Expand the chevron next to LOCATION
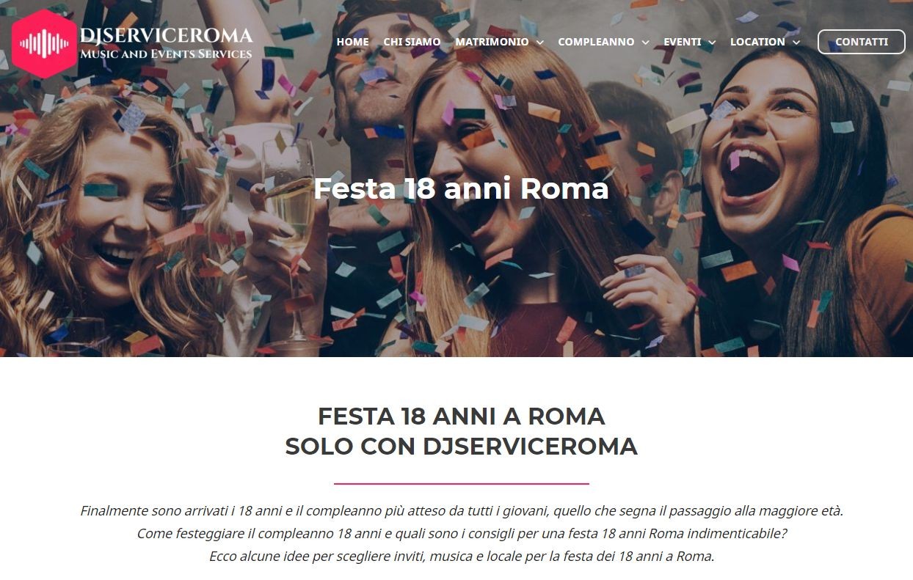Viewport: 913px width, 580px height. pos(796,43)
